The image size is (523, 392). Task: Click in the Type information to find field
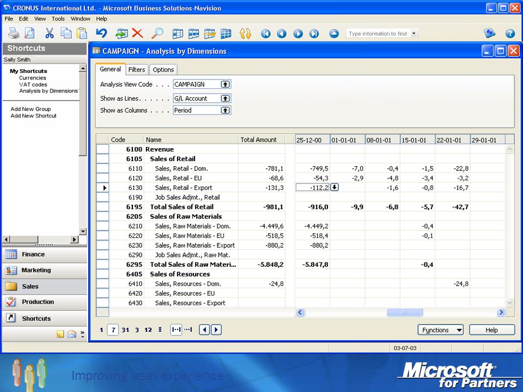point(378,33)
